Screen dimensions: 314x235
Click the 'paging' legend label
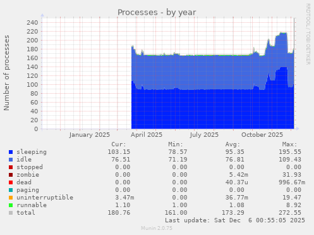click(28, 190)
